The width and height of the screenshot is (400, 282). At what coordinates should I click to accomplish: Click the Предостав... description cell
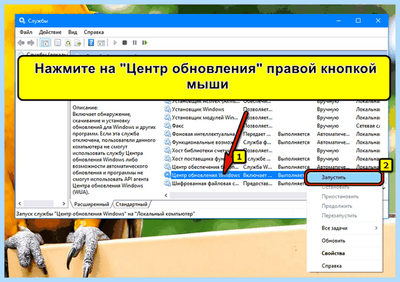[x=257, y=184]
